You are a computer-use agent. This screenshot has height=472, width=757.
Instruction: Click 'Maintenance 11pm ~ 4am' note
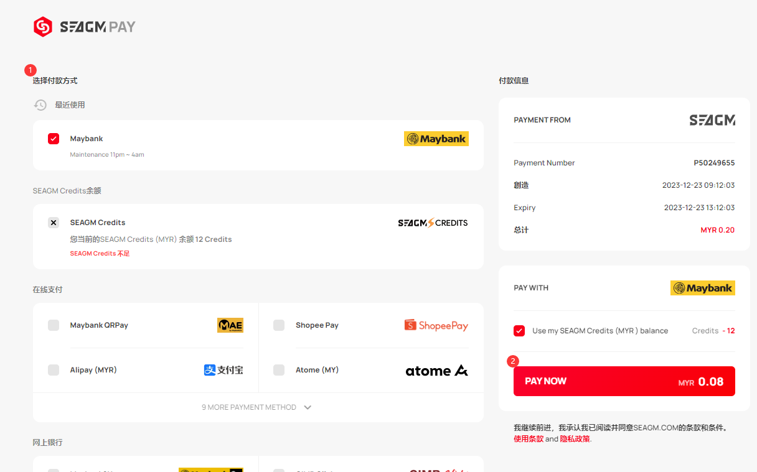click(107, 154)
